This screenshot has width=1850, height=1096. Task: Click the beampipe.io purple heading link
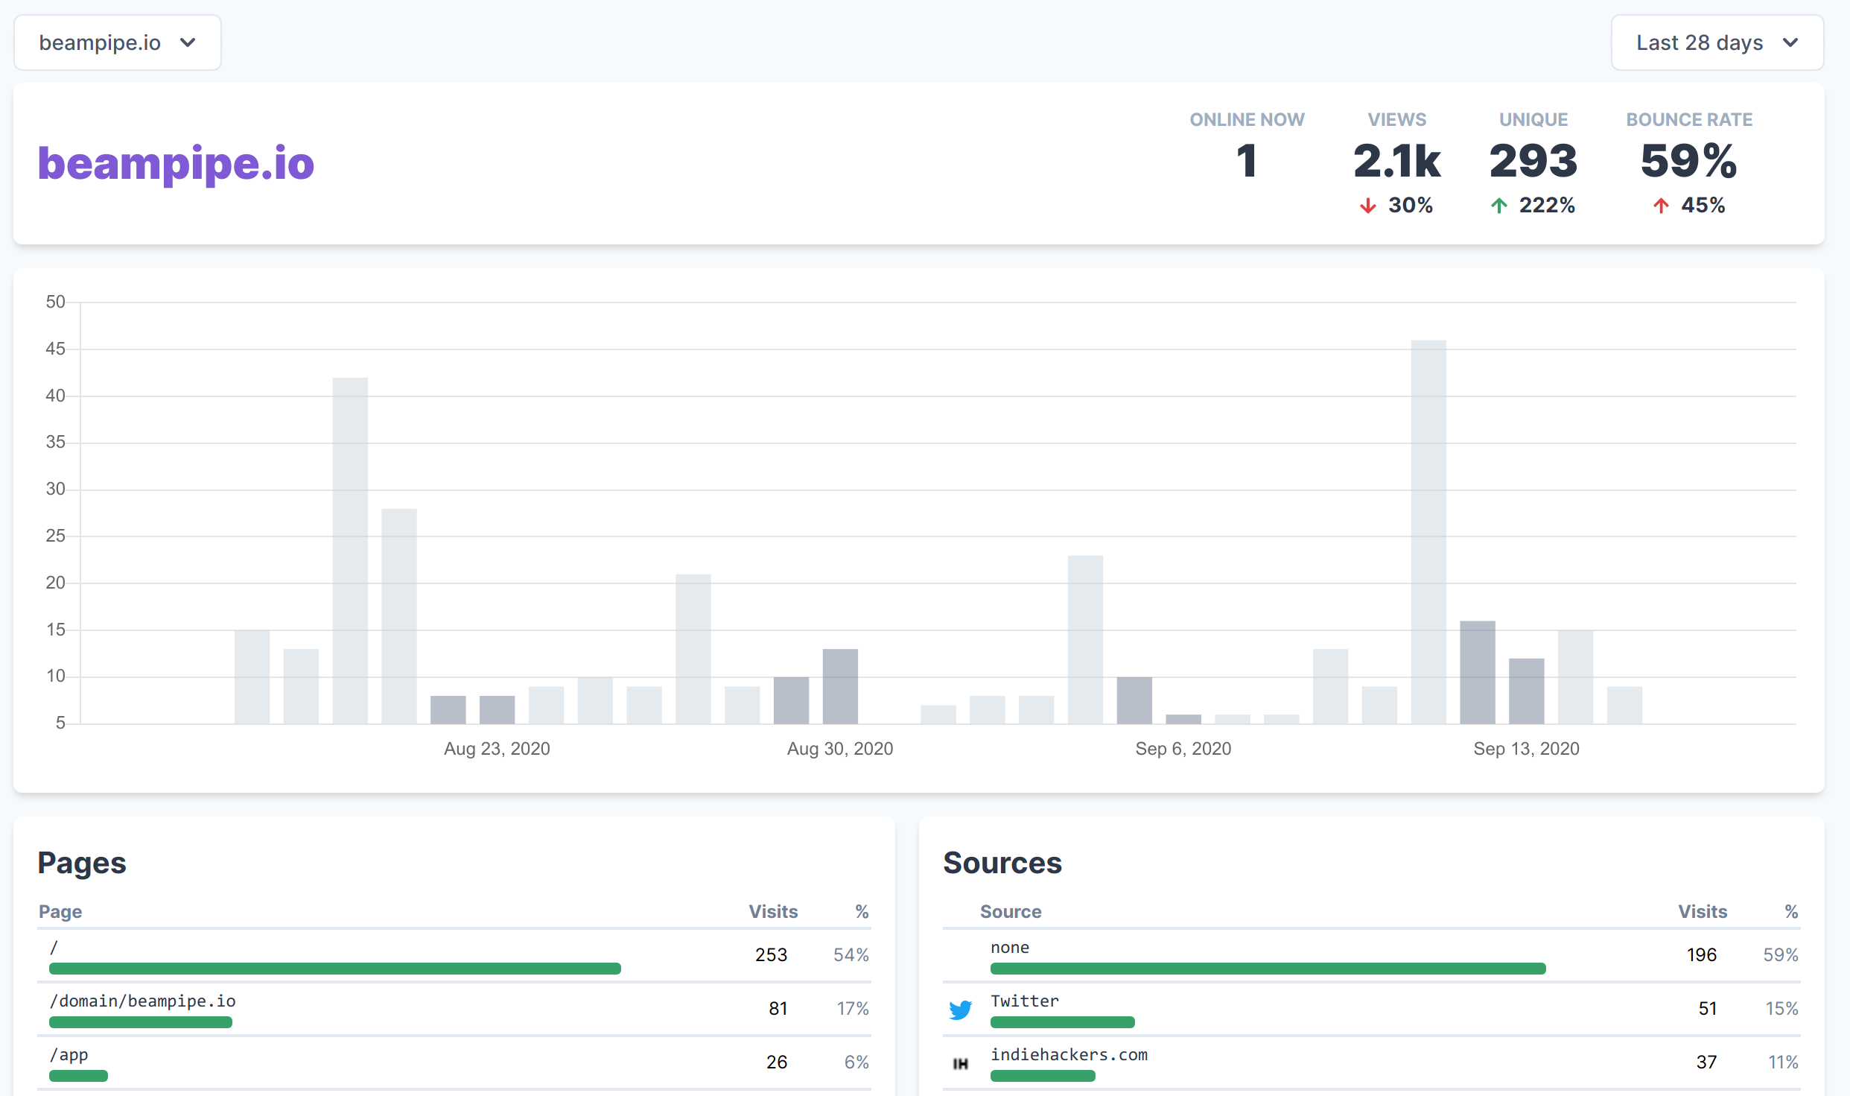click(176, 163)
